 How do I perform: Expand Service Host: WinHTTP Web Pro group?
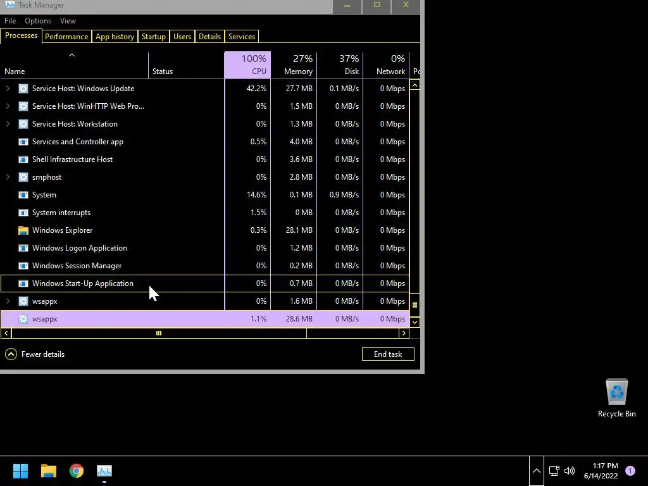[x=8, y=106]
